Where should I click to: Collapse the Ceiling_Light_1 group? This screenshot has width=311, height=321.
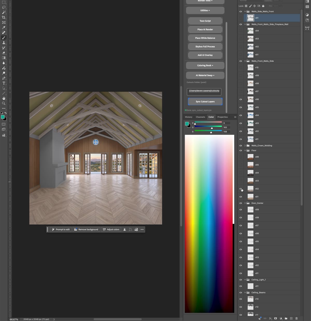pyautogui.click(x=245, y=280)
